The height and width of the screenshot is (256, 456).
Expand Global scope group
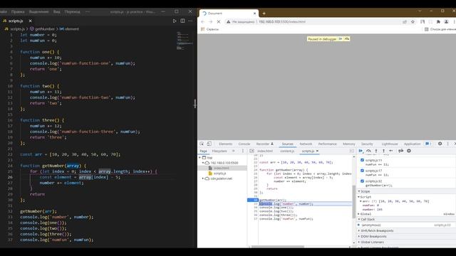358,214
